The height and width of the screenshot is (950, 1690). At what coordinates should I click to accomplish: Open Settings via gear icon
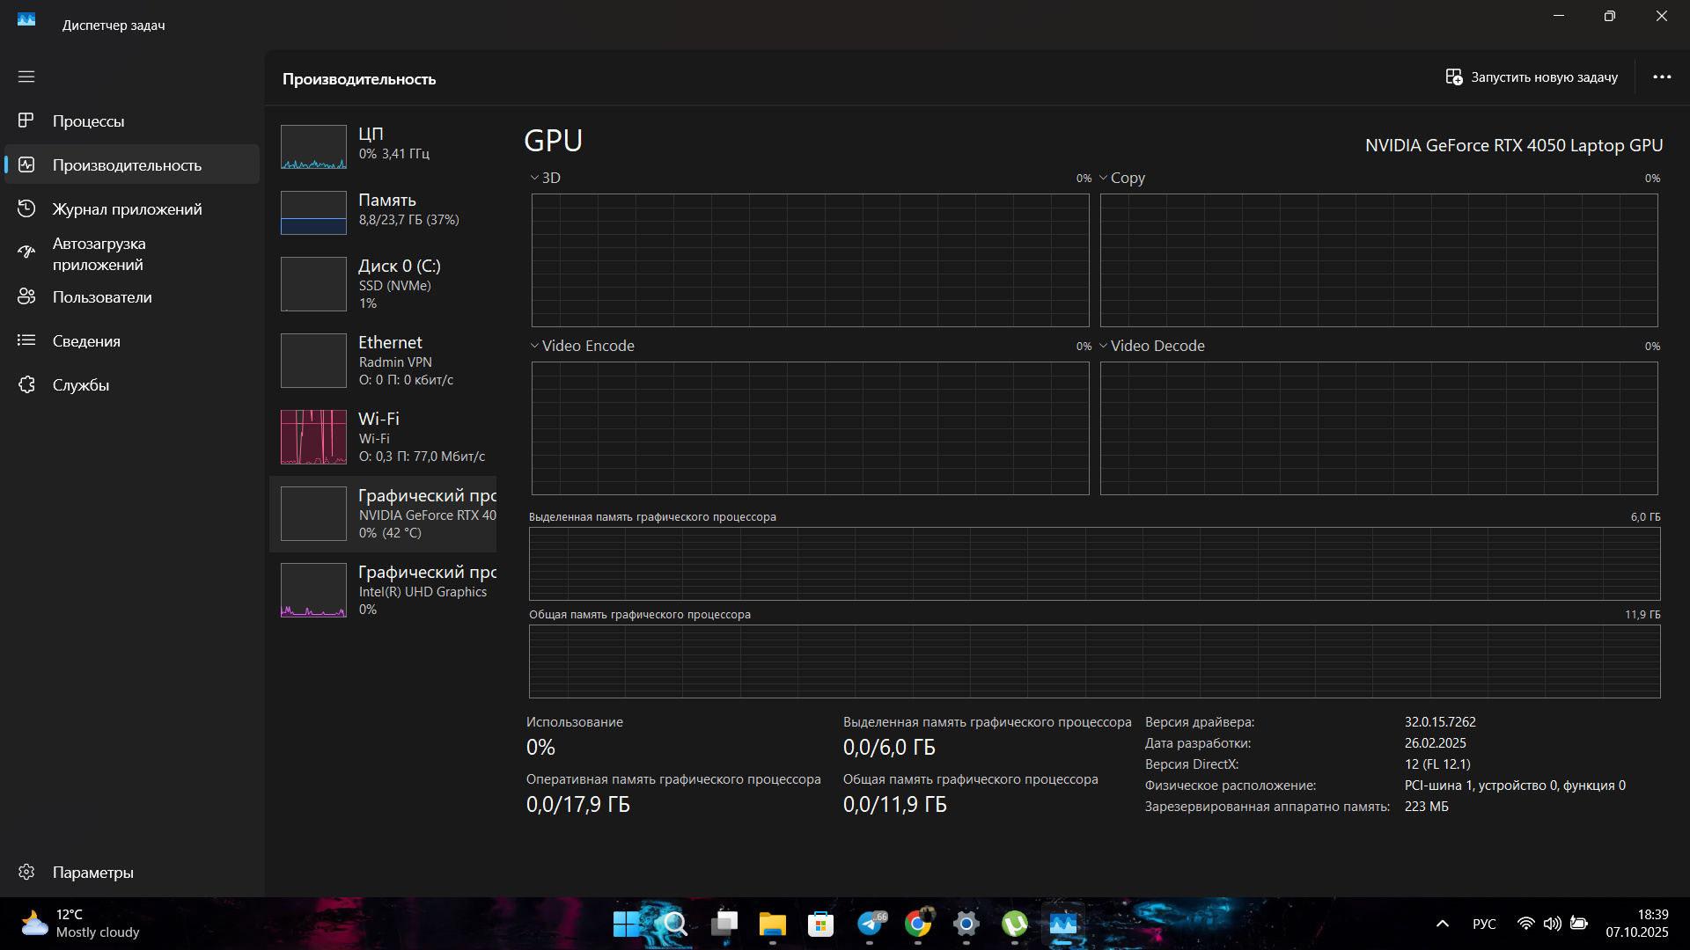pos(26,872)
